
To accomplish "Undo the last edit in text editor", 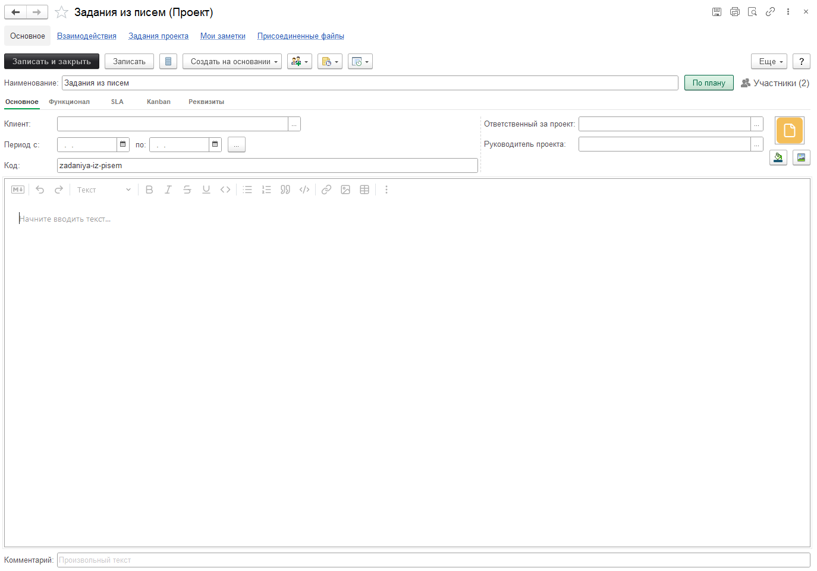I will pos(40,190).
